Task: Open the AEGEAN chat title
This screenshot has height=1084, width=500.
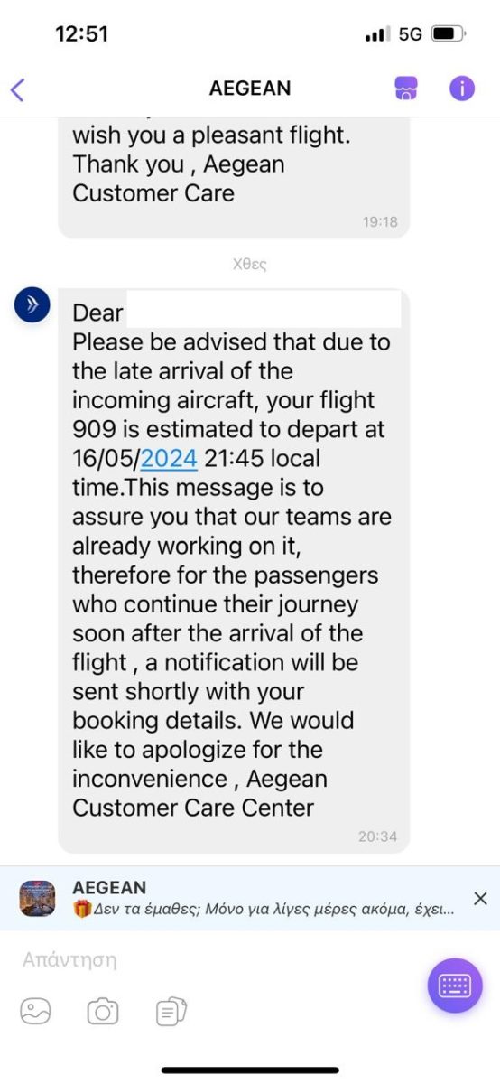Action: (x=250, y=89)
